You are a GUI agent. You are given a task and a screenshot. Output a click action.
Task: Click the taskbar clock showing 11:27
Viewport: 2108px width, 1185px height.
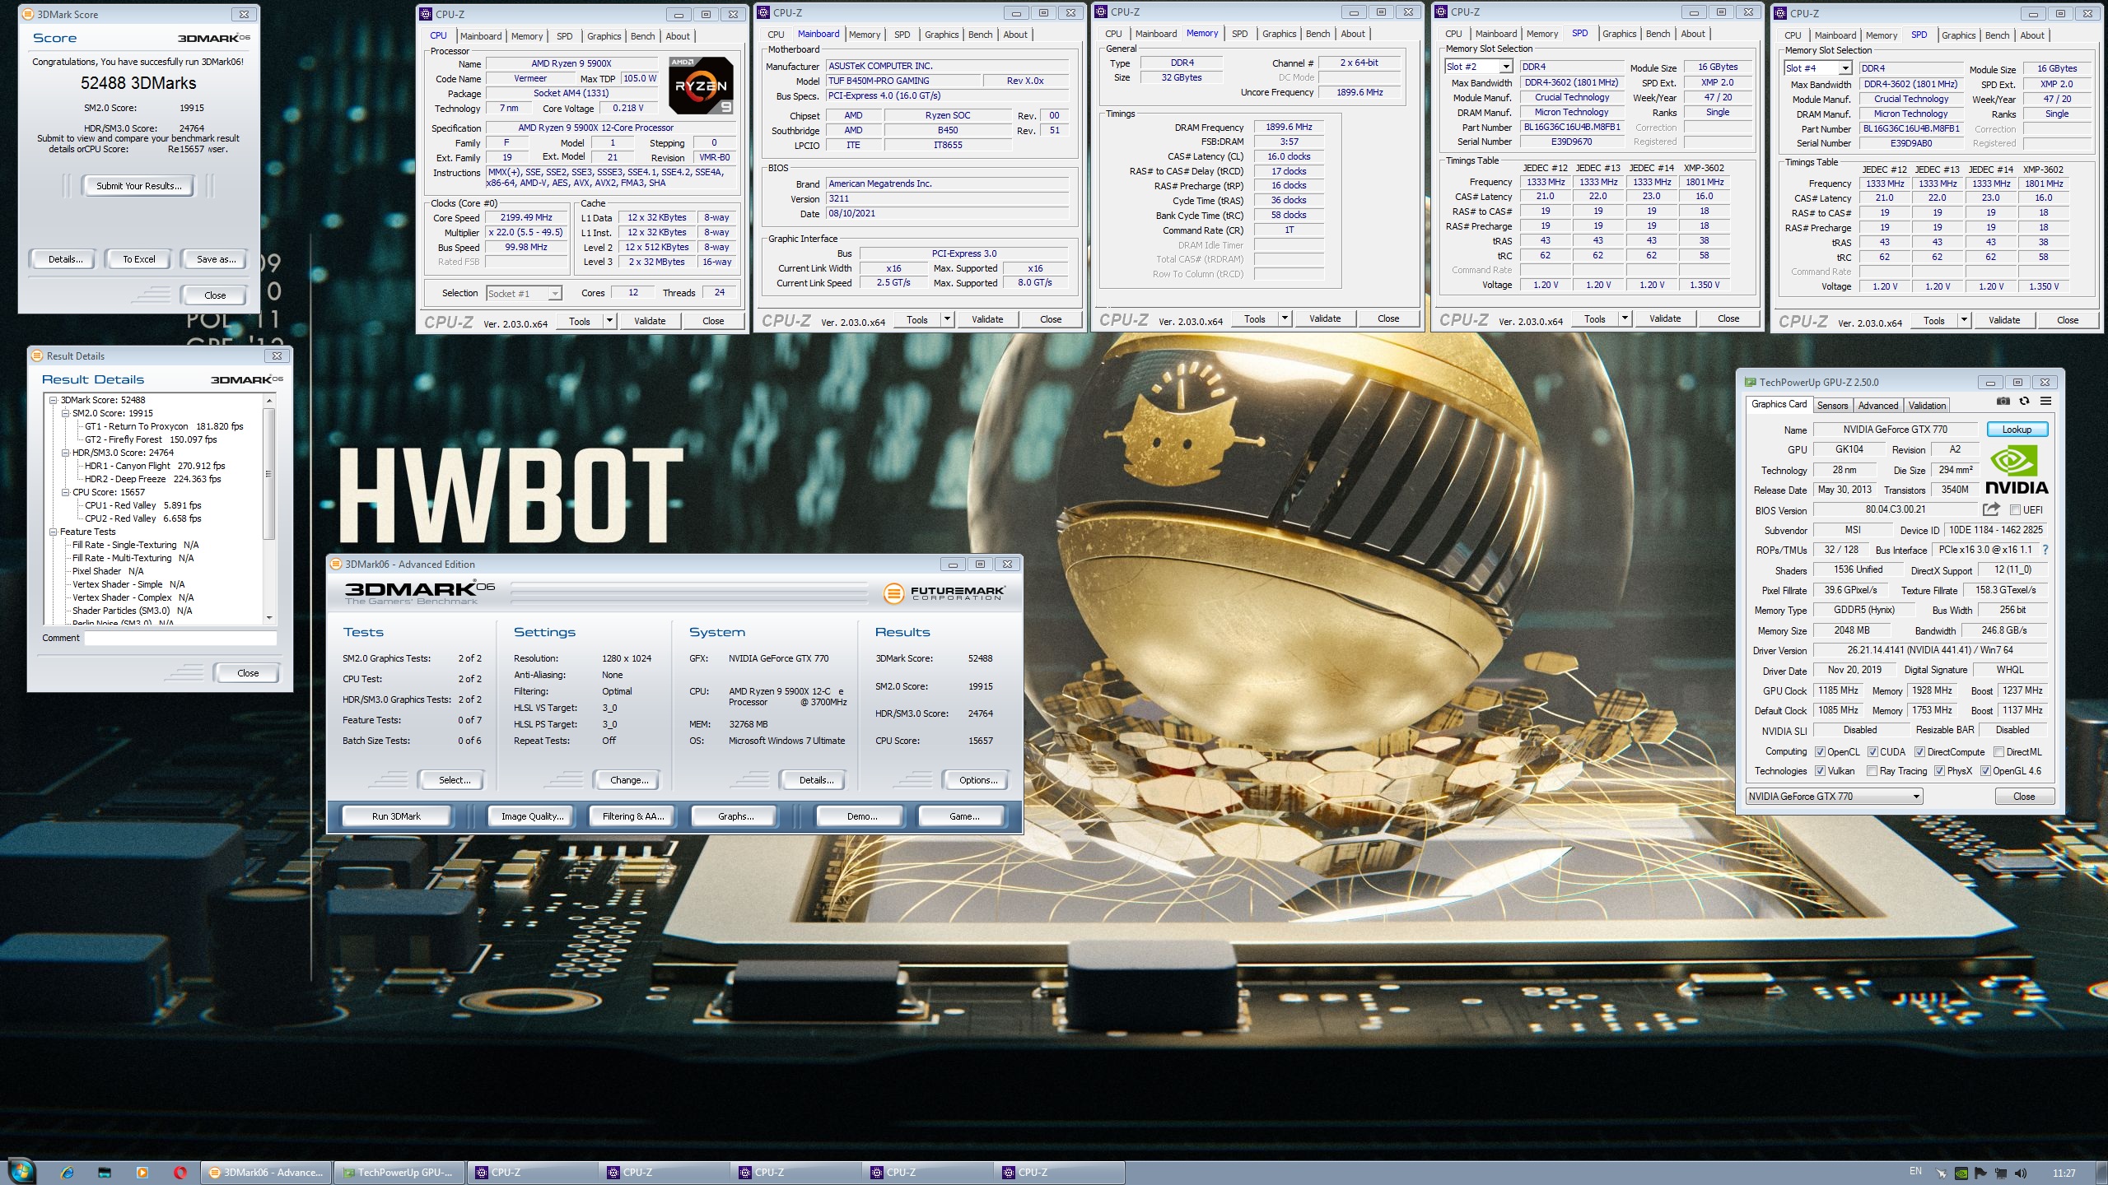click(2064, 1173)
